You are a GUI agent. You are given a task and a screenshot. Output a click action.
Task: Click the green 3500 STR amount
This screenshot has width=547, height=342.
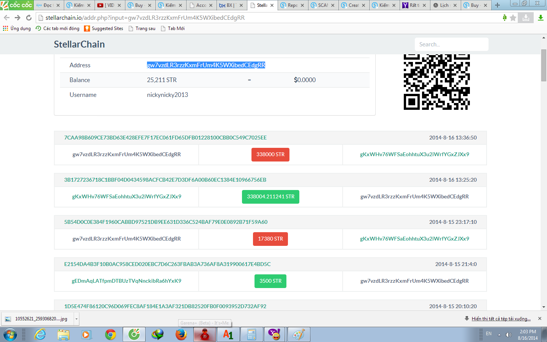(270, 281)
